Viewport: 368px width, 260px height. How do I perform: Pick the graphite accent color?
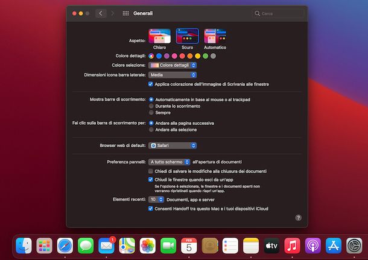pos(214,56)
